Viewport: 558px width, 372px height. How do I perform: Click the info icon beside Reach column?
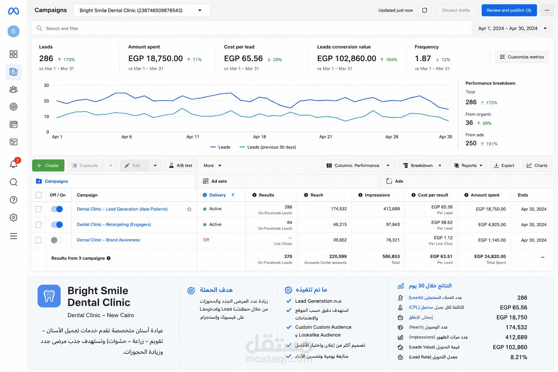[306, 195]
